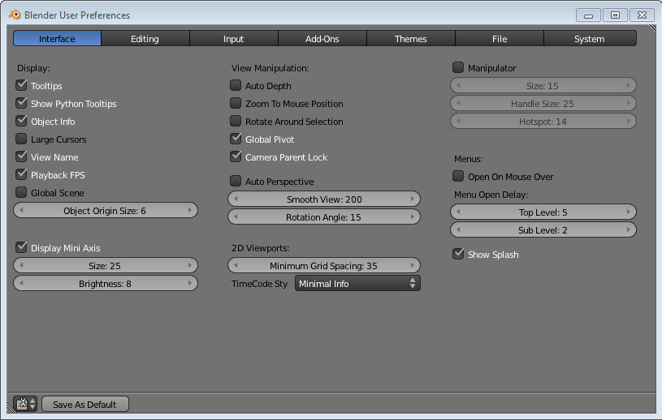Select the Interface tab
662x420 pixels.
pyautogui.click(x=57, y=39)
